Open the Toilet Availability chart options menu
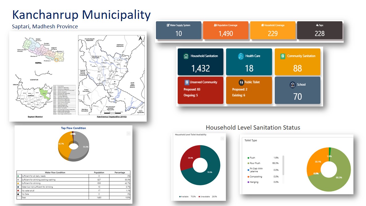The image size is (366, 206). tap(222, 138)
